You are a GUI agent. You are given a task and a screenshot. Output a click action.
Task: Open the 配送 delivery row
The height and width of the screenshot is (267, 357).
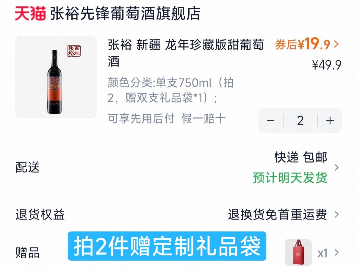pos(178,168)
